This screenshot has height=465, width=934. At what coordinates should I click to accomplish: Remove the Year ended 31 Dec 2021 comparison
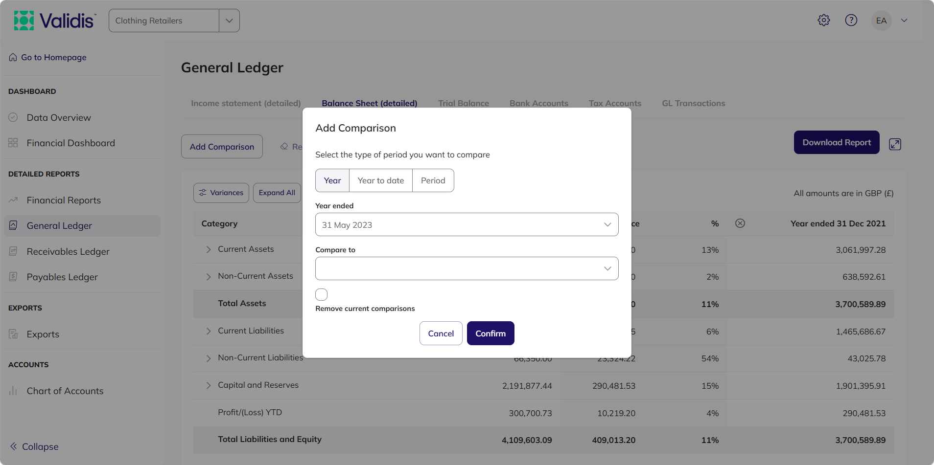coord(740,223)
